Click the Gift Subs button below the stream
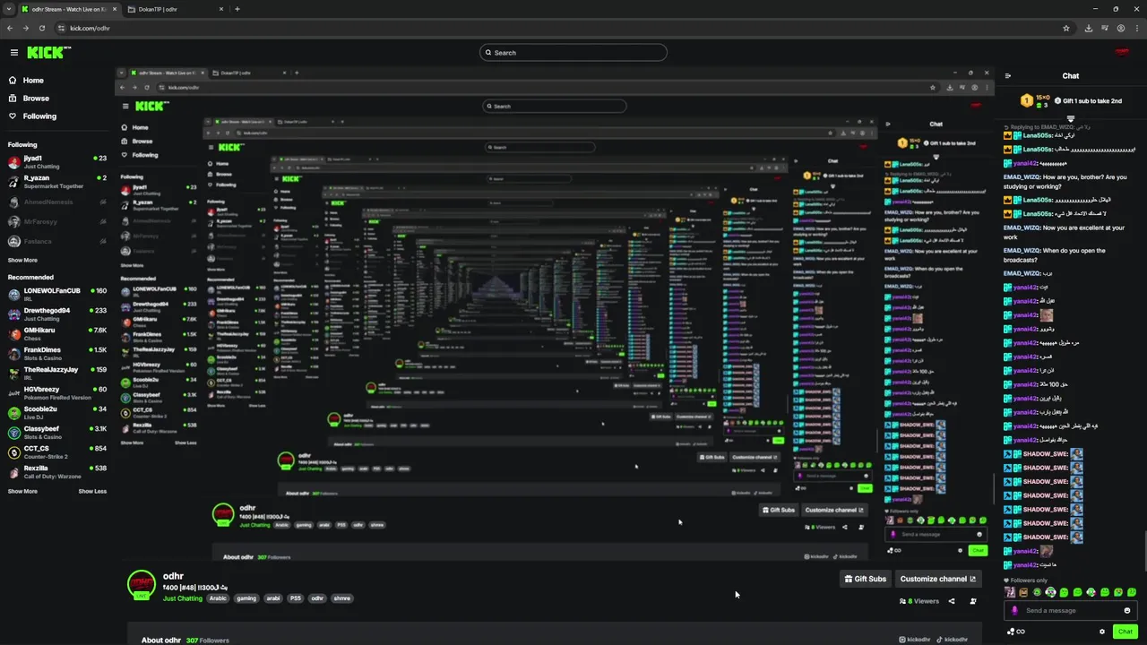1147x645 pixels. (x=865, y=579)
